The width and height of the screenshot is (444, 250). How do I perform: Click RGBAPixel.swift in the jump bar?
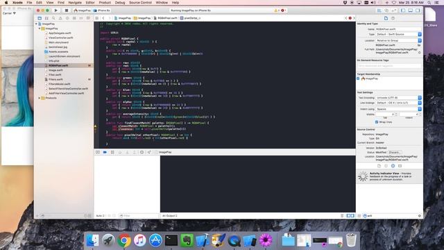[x=166, y=18]
